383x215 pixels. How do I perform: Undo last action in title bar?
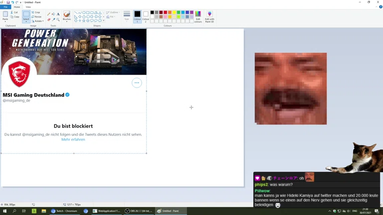(12, 2)
